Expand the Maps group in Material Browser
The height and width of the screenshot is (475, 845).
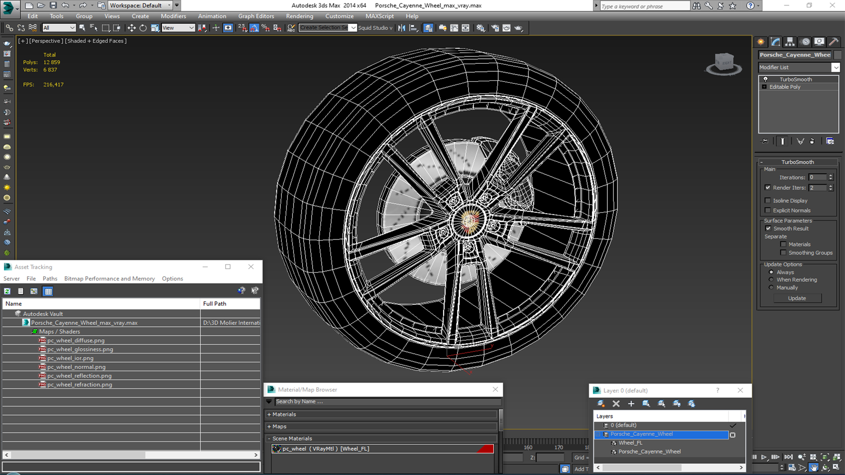[269, 427]
